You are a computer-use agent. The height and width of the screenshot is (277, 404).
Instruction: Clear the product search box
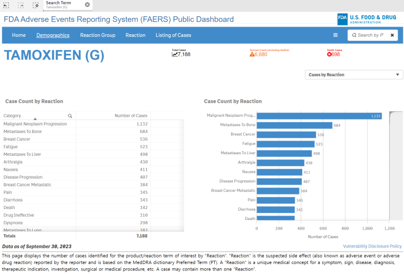[392, 35]
